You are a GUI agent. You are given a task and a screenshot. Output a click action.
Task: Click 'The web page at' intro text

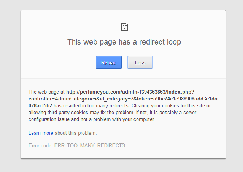click(x=46, y=92)
